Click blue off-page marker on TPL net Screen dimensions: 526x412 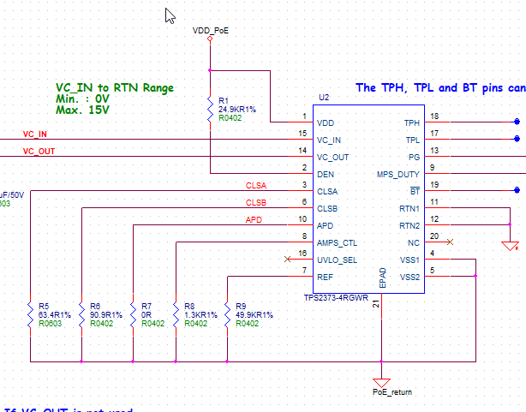(517, 139)
